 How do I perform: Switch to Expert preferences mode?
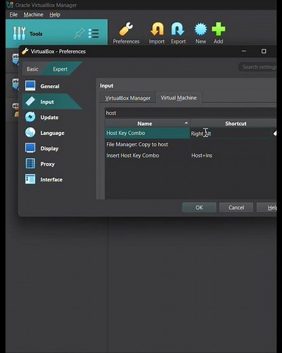pos(60,69)
